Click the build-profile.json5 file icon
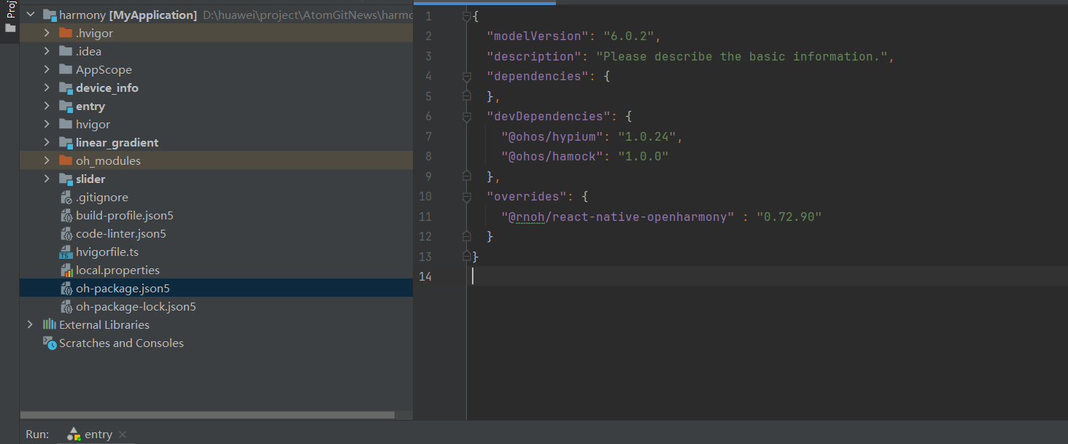Image resolution: width=1068 pixels, height=444 pixels. click(66, 215)
